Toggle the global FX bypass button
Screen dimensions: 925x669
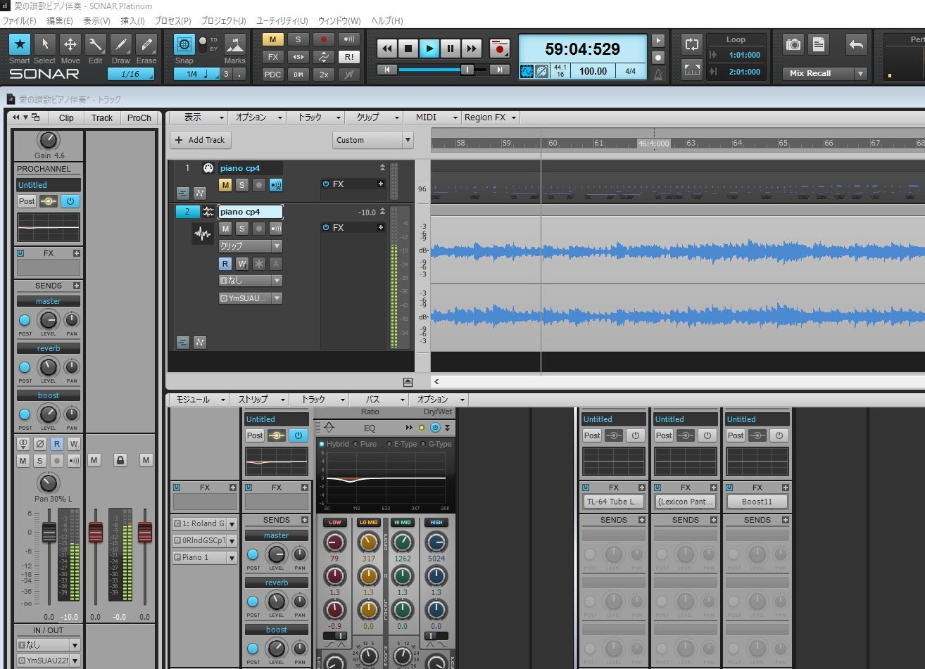pos(273,57)
